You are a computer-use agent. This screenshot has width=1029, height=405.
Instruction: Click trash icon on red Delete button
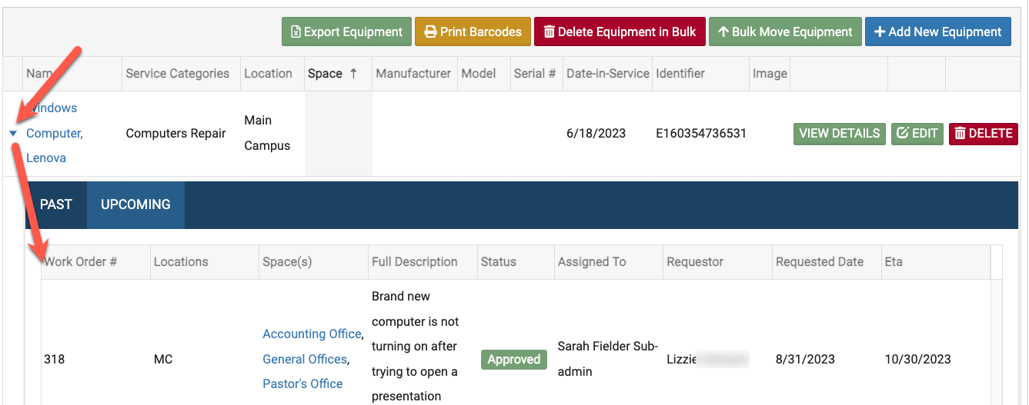click(x=960, y=134)
